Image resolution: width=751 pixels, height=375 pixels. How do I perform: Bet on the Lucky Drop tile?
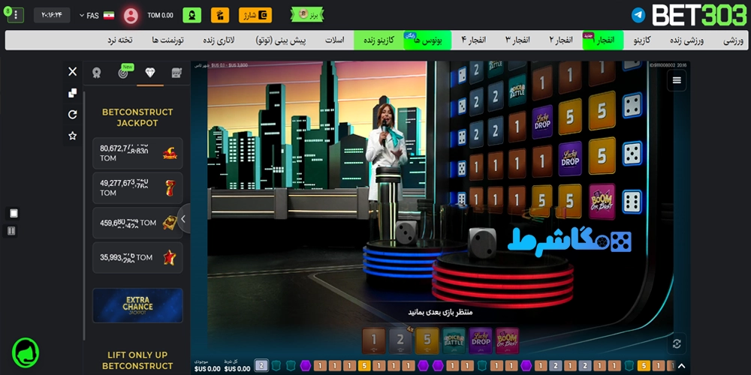tap(481, 341)
